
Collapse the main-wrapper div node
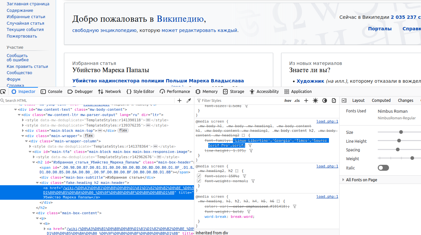point(23,136)
